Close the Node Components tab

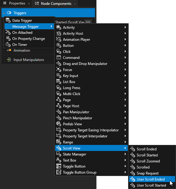[x=75, y=4]
